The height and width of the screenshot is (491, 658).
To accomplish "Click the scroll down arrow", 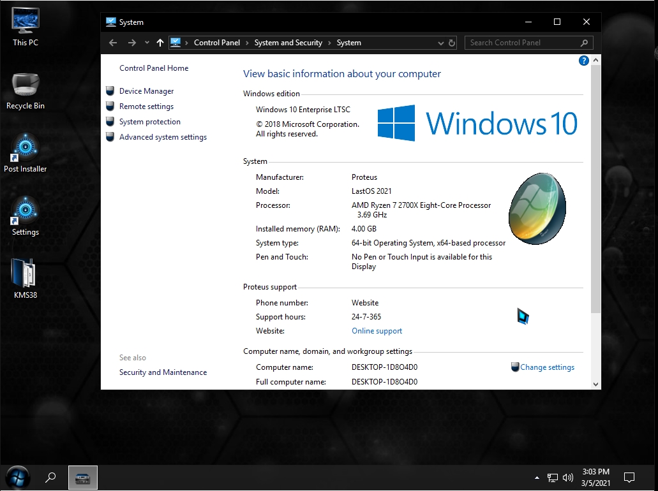I will [595, 384].
